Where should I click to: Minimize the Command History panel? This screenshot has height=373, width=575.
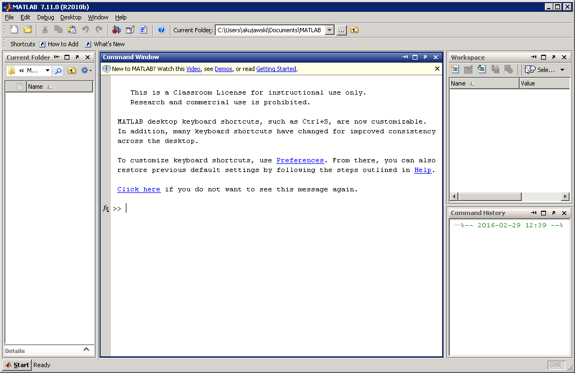pos(534,213)
